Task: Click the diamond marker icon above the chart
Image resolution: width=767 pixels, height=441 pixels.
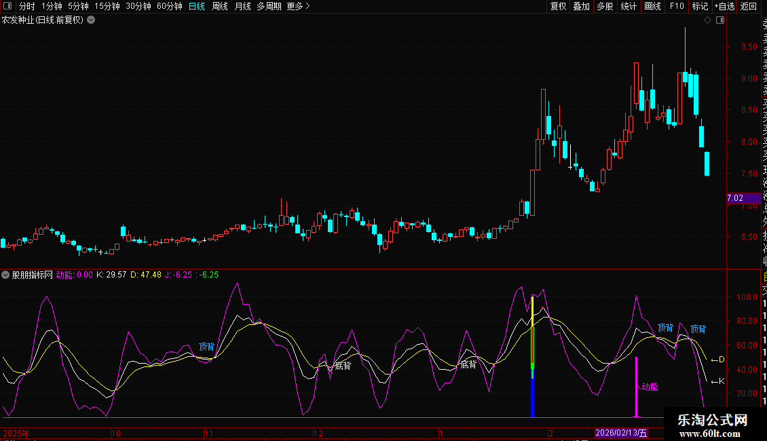Action: pyautogui.click(x=708, y=20)
